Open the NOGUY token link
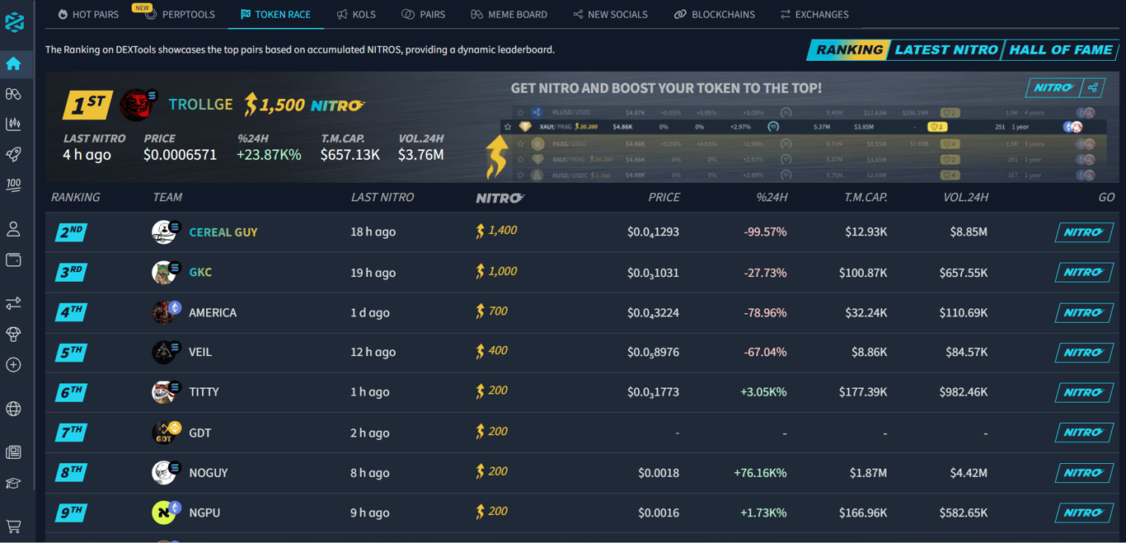Viewport: 1126px width, 543px height. [209, 473]
